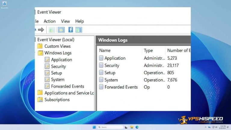The height and width of the screenshot is (130, 231).
Task: Click the taskbar Search box
Action: (110, 127)
